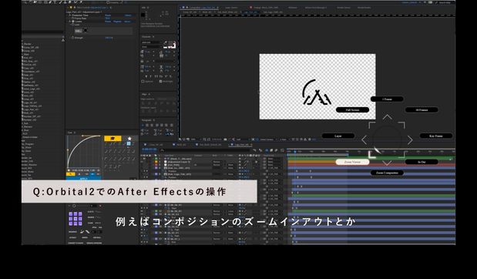Click the Orbital2 down arrow
This screenshot has width=477, height=279.
click(387, 163)
